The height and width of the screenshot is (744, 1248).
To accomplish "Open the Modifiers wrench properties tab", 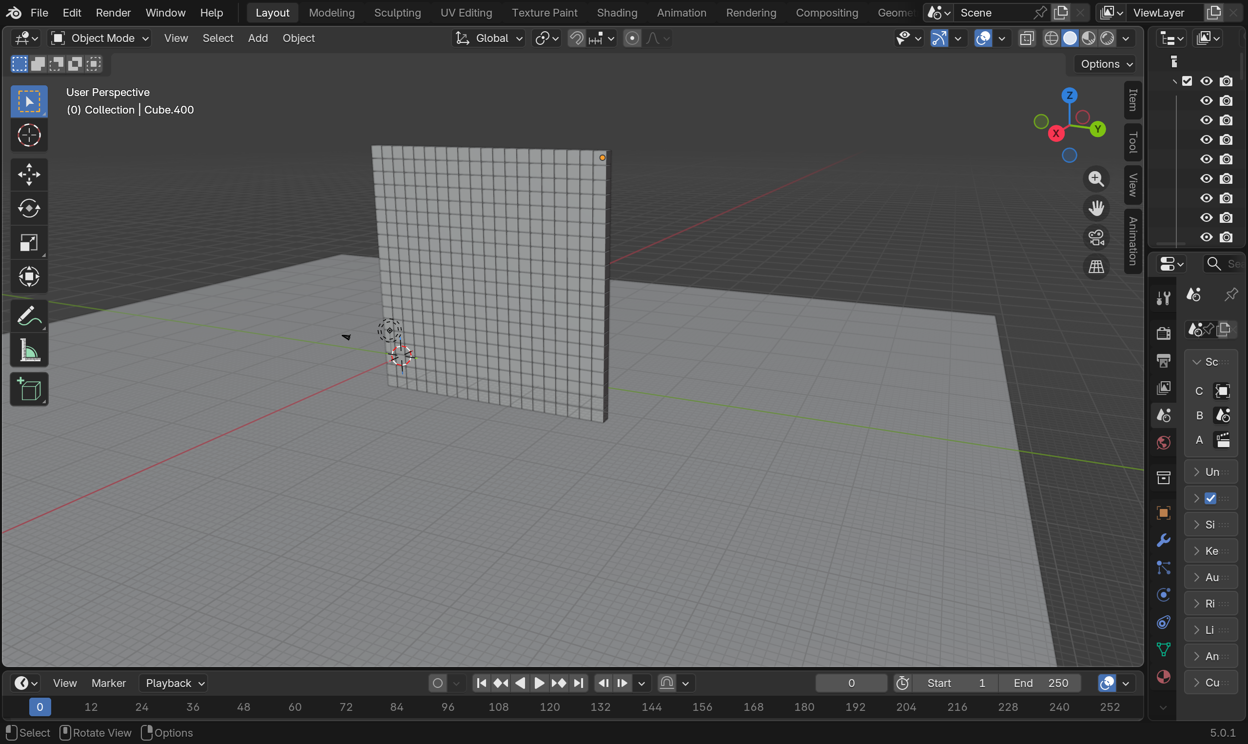I will (1163, 540).
